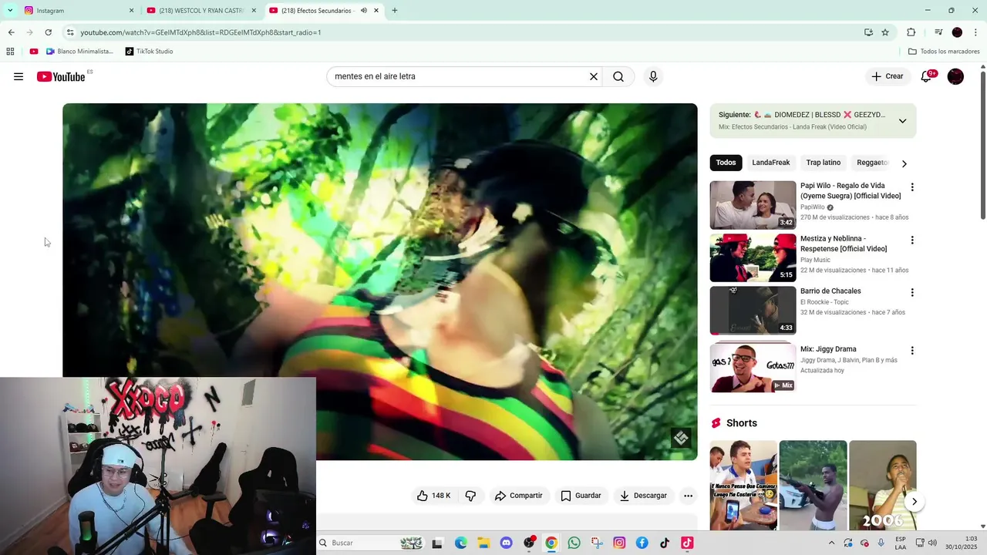Close the WESTCOL Y RYAN CASTRO tab
This screenshot has width=987, height=555.
[x=254, y=11]
